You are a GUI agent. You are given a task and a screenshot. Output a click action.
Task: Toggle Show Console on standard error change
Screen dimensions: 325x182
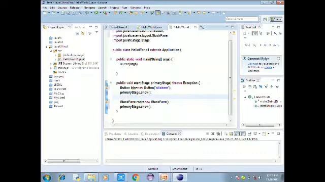tap(243, 133)
